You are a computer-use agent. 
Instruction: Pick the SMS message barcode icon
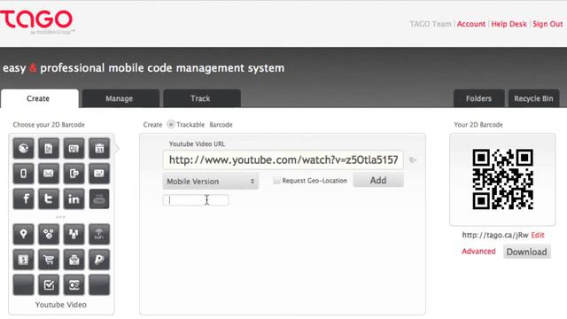point(74,174)
